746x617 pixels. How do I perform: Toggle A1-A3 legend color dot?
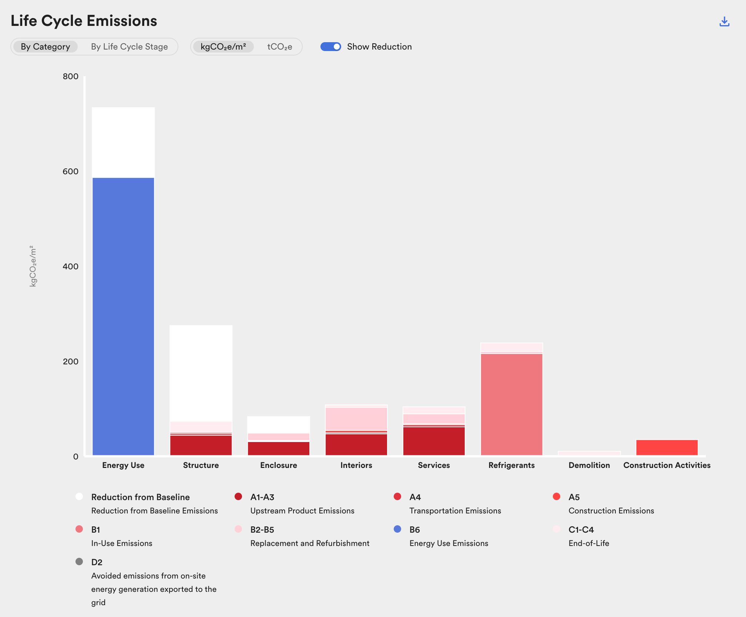pyautogui.click(x=238, y=496)
